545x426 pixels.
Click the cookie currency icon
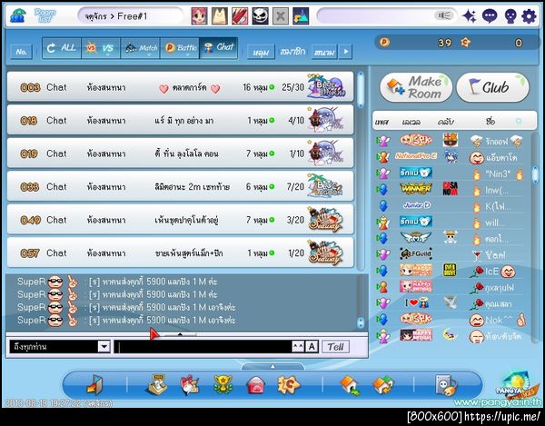click(465, 43)
